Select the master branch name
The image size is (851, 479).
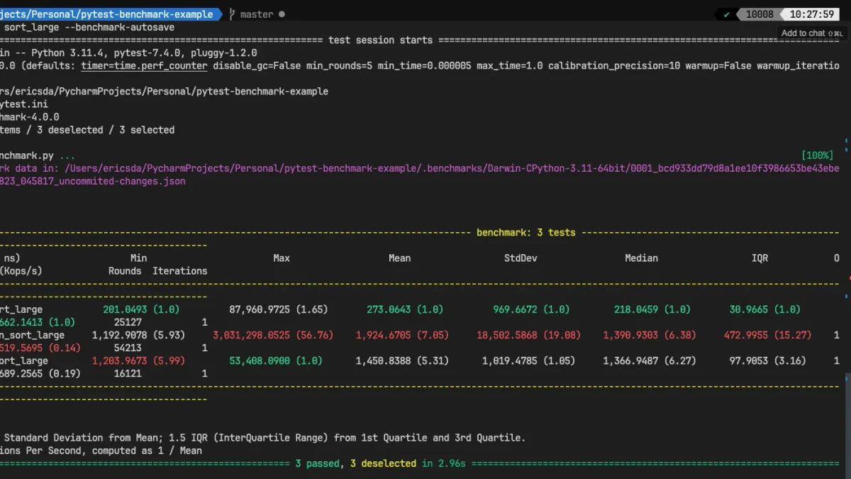coord(257,14)
